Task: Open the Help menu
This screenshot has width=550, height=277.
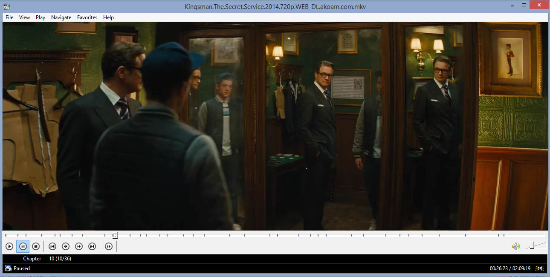Action: (108, 17)
